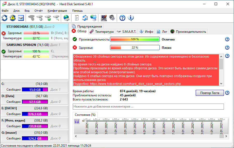Screen dimensions: 234x148
Task: Click the disk with clock toolbar icon
Action: pyautogui.click(x=40, y=18)
